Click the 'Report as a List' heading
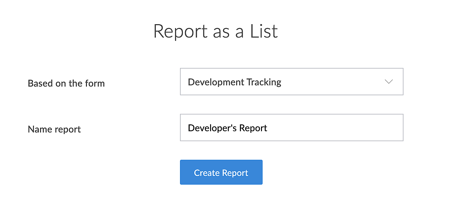This screenshot has height=206, width=455. pos(215,31)
